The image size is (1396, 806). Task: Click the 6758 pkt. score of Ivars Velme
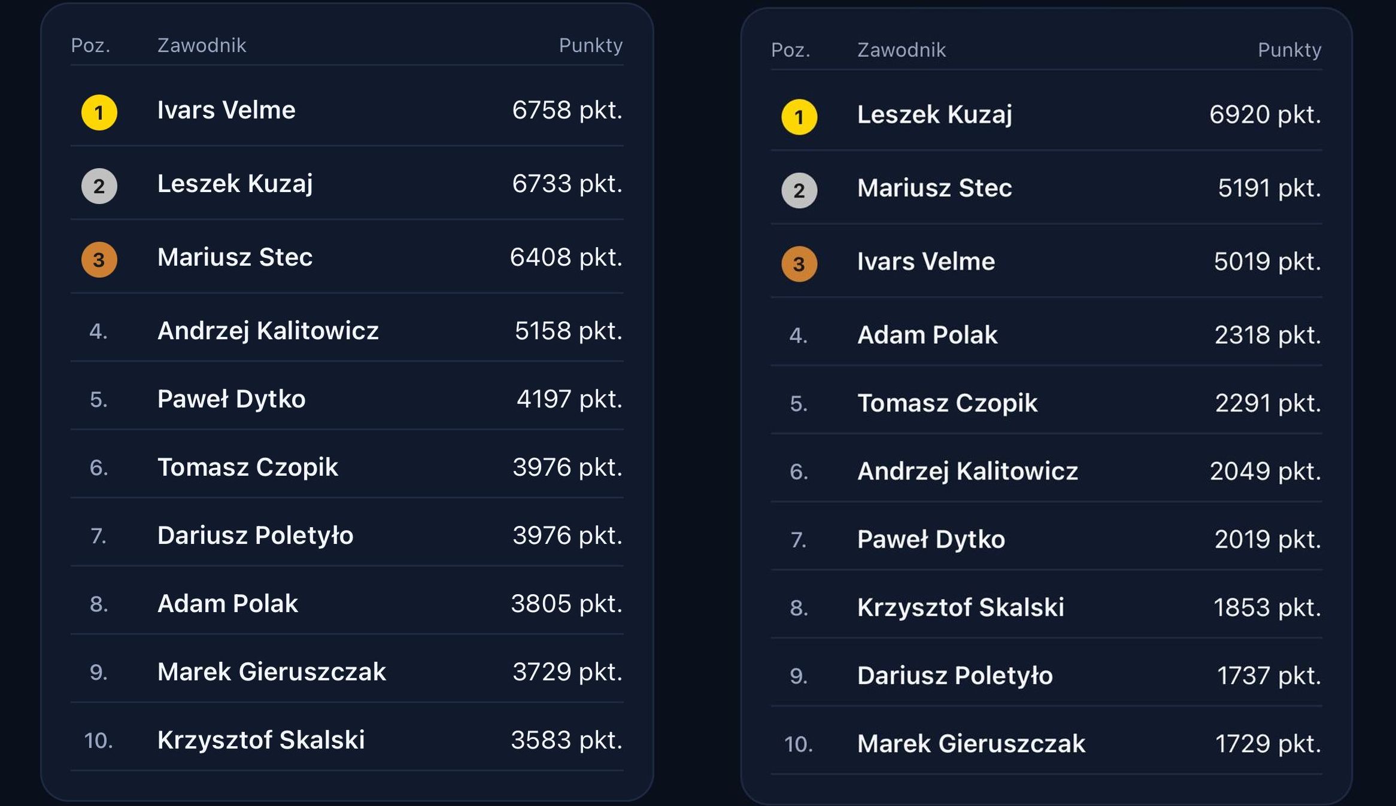pyautogui.click(x=567, y=110)
